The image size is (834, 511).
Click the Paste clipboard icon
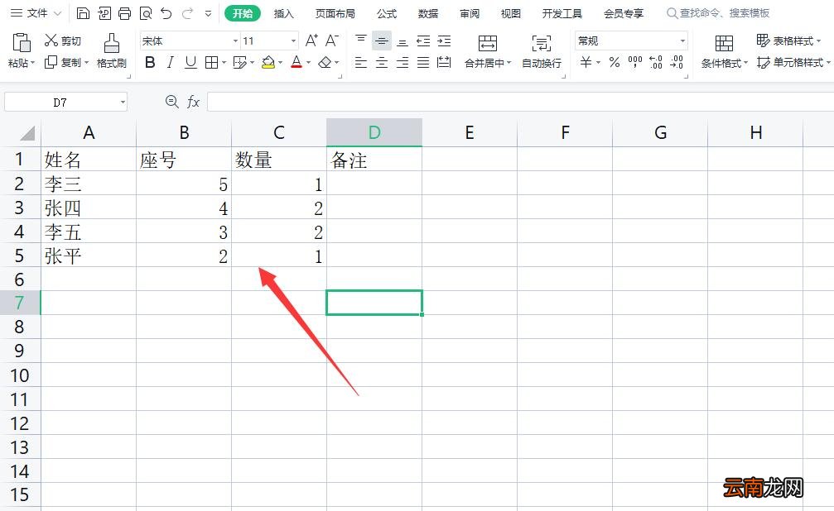coord(22,43)
